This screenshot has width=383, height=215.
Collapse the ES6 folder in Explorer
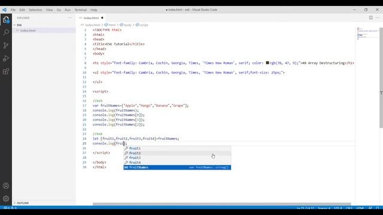(19, 25)
